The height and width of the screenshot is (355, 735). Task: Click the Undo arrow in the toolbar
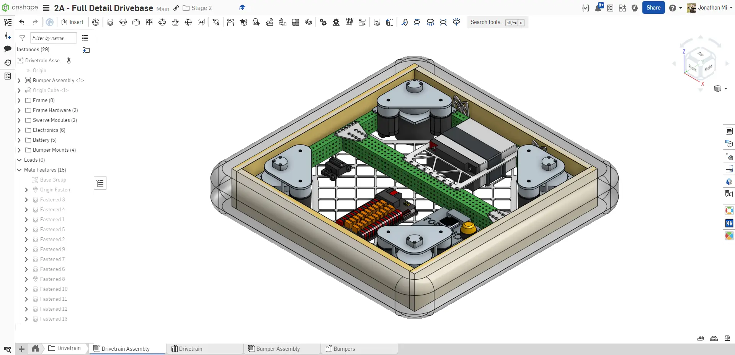(22, 22)
